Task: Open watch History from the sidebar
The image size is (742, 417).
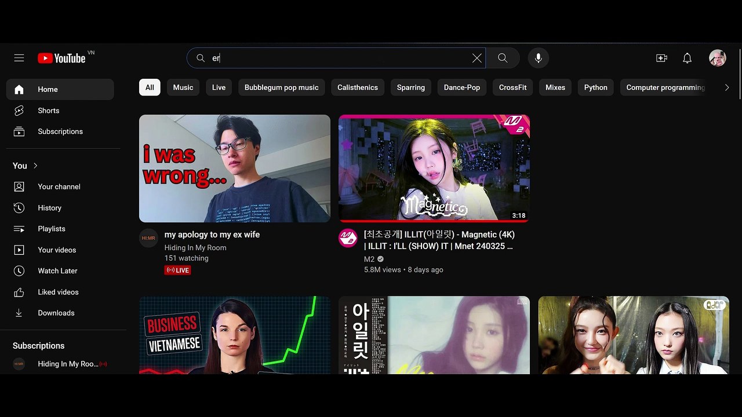Action: (x=60, y=208)
